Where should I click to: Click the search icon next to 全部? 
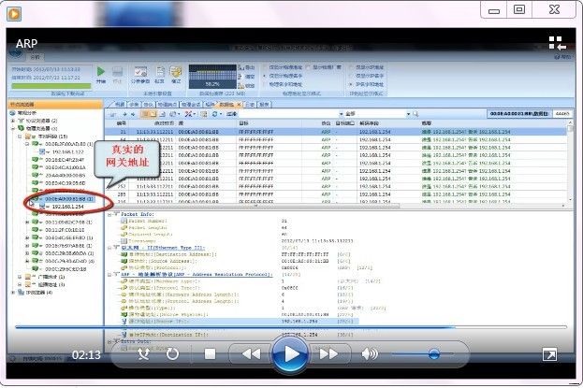click(x=415, y=114)
